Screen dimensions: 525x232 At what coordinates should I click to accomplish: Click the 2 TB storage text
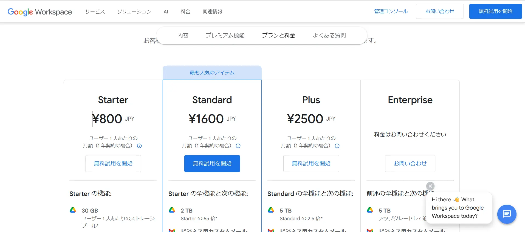pos(187,211)
